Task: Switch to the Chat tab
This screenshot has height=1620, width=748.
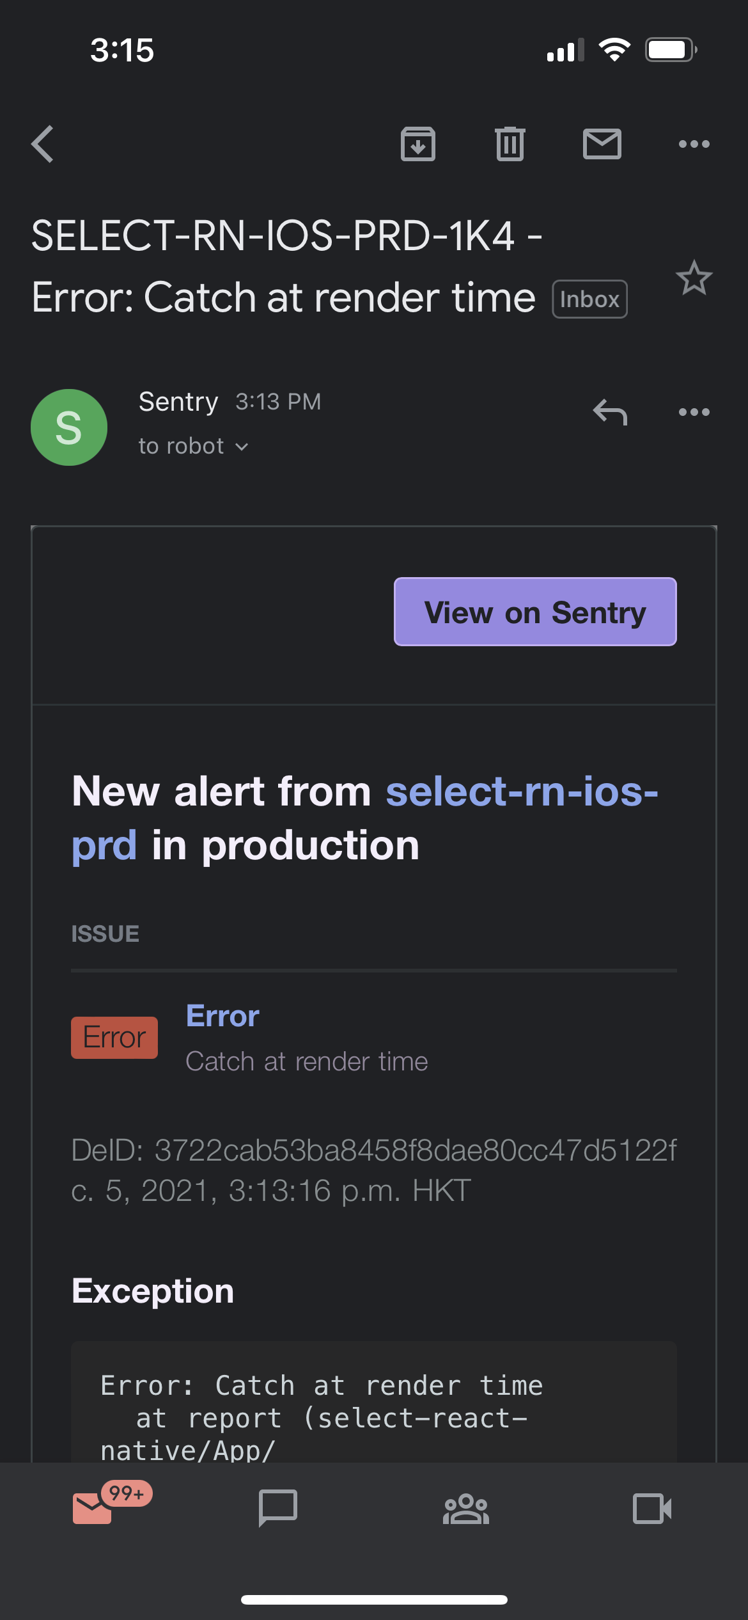Action: coord(278,1508)
